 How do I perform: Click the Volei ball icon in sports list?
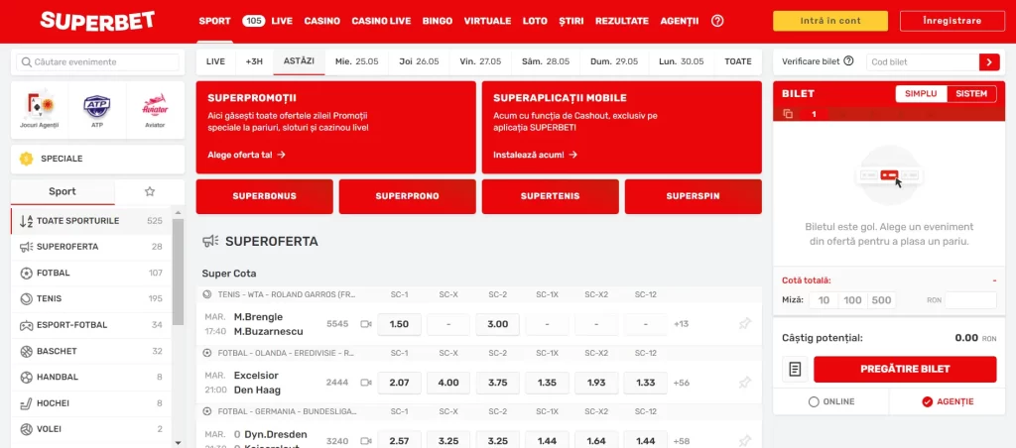26,429
